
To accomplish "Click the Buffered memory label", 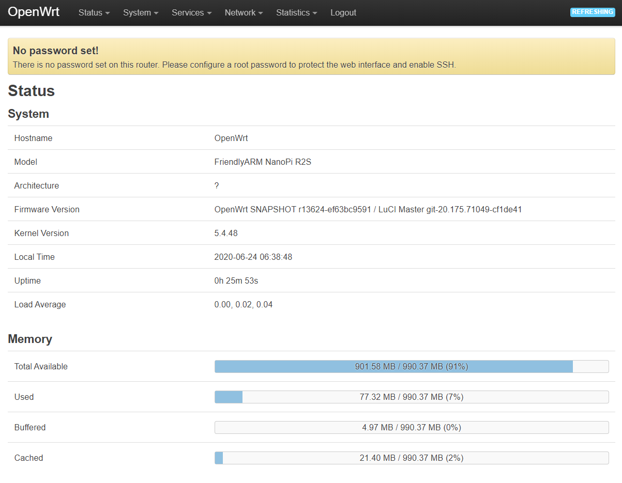I will [30, 428].
